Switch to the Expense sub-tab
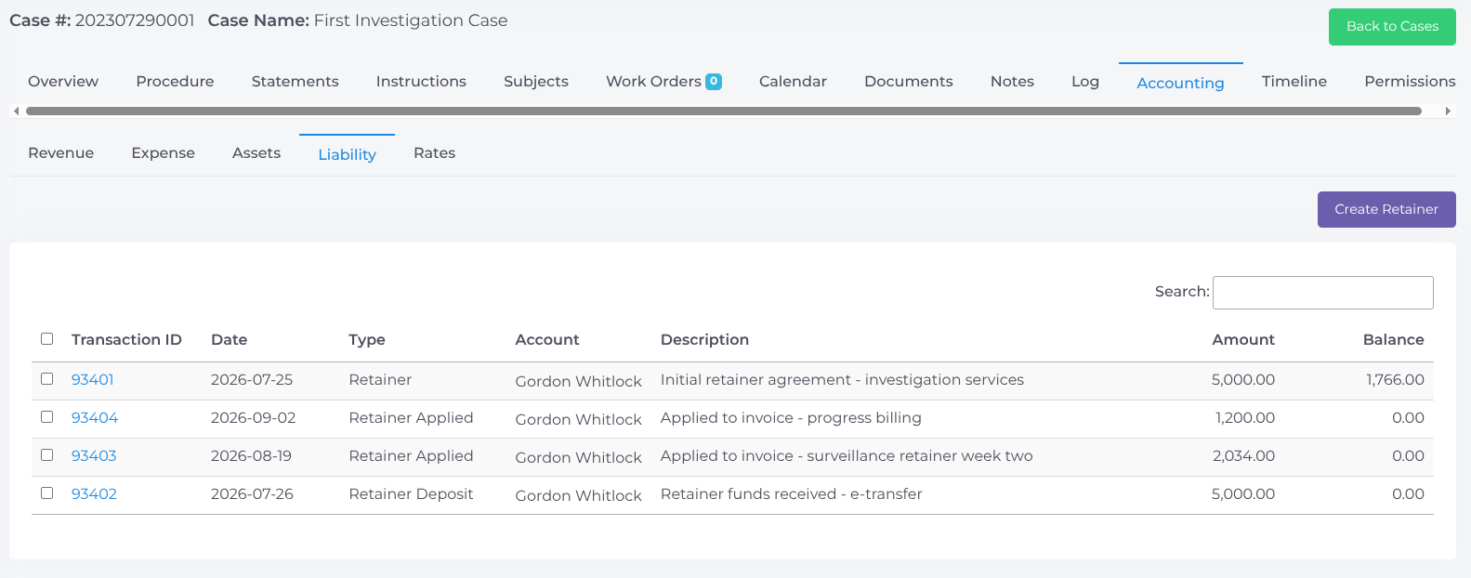The image size is (1471, 578). 163,153
